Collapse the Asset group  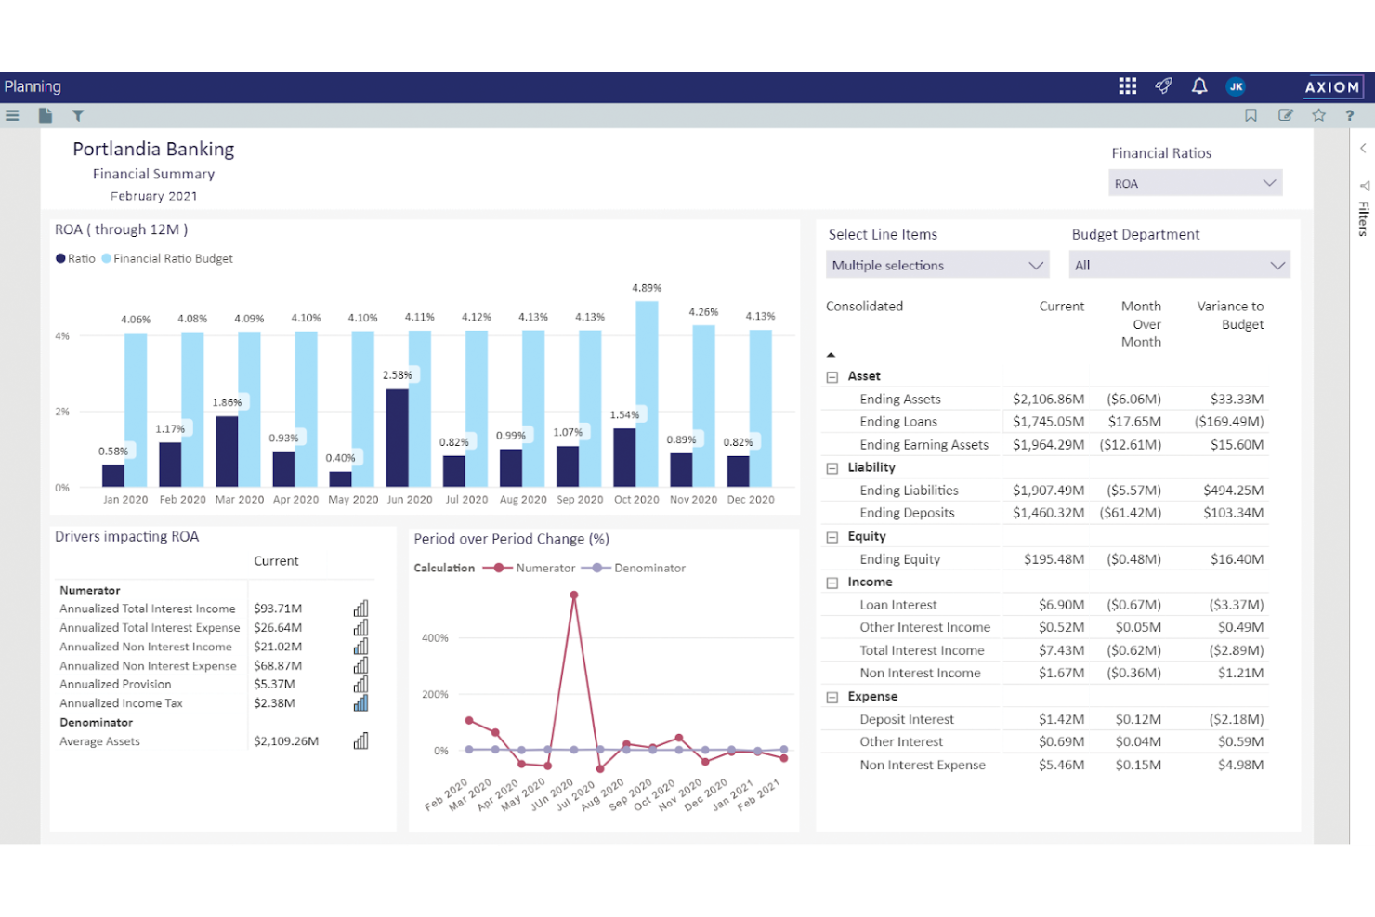pyautogui.click(x=832, y=377)
